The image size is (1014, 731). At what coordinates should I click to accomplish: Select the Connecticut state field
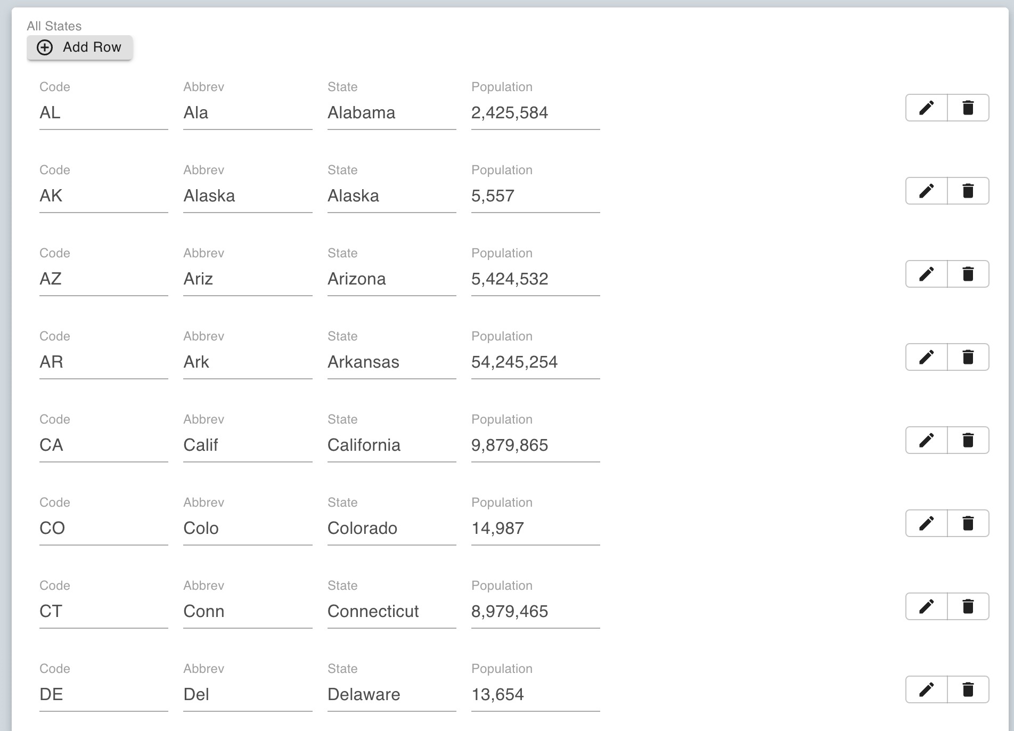pos(391,612)
